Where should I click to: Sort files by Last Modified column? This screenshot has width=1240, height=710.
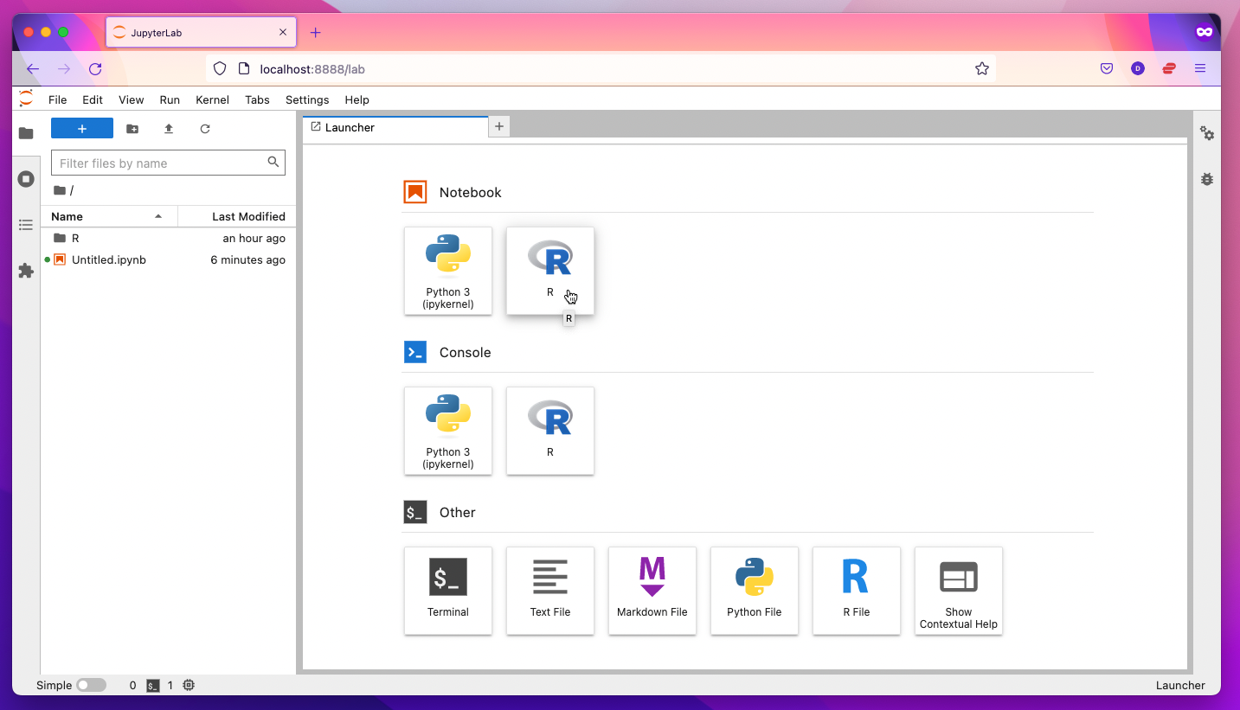pyautogui.click(x=237, y=216)
